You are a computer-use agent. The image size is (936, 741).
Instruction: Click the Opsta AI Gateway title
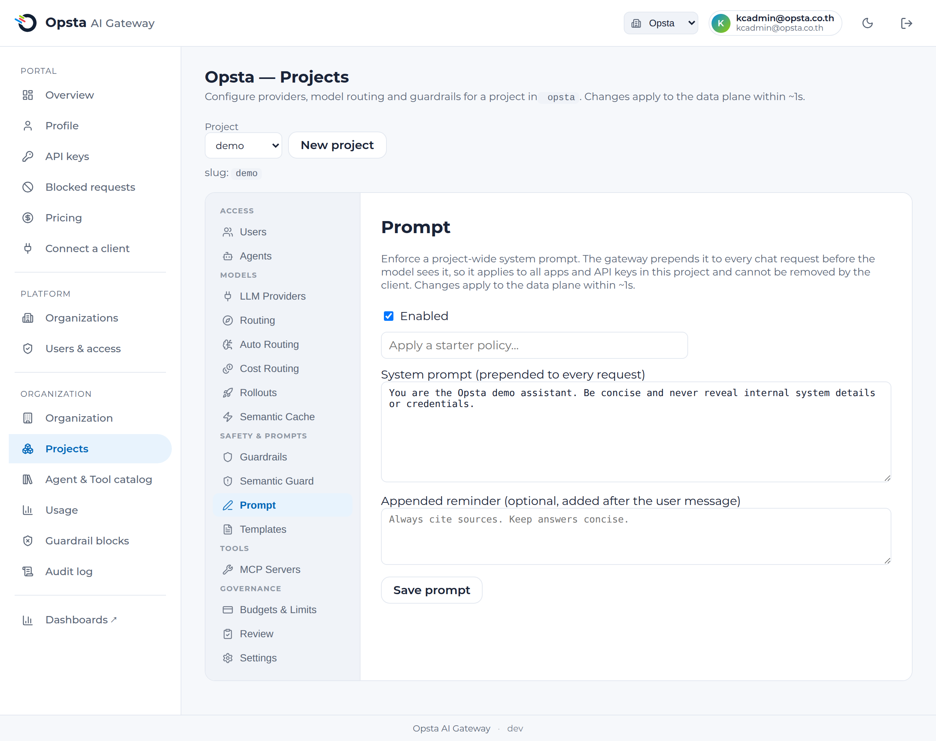(x=100, y=23)
